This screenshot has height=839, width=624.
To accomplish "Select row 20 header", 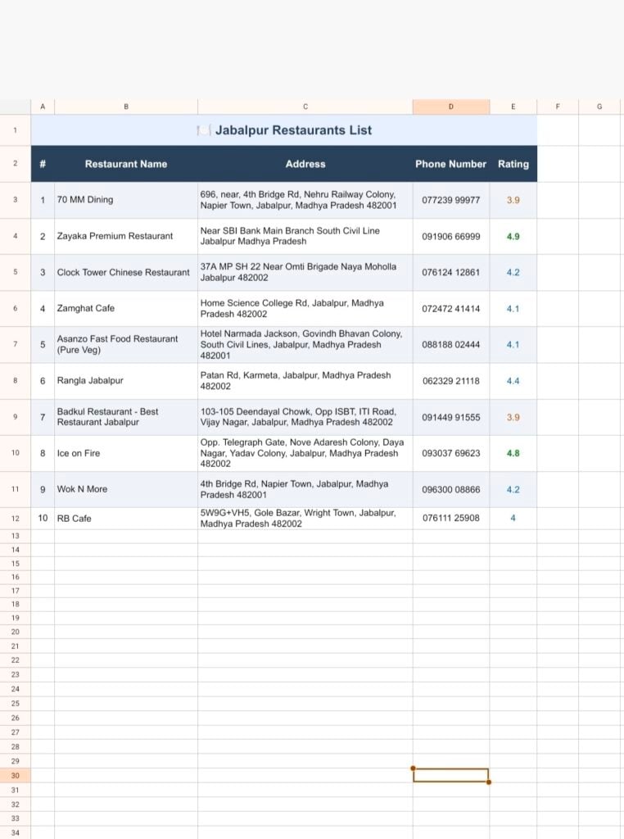I will pos(15,632).
